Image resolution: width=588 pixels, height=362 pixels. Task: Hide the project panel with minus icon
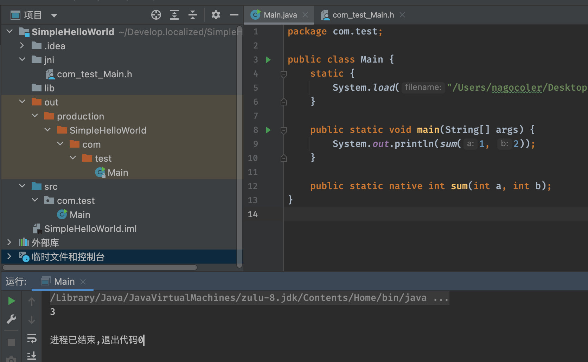click(x=234, y=15)
